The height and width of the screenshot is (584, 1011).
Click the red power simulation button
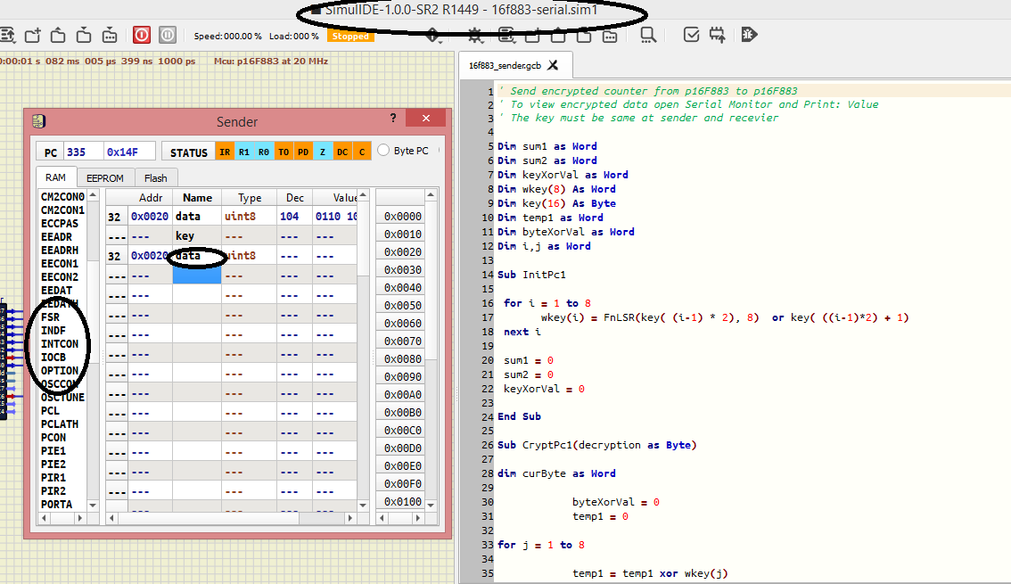pyautogui.click(x=142, y=36)
